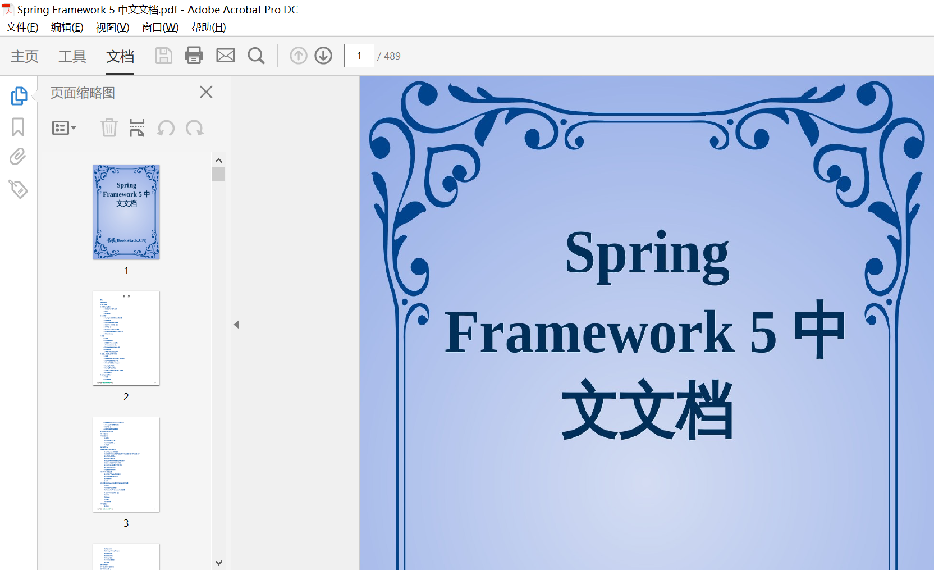934x570 pixels.
Task: Select the 文档 tab
Action: (x=120, y=56)
